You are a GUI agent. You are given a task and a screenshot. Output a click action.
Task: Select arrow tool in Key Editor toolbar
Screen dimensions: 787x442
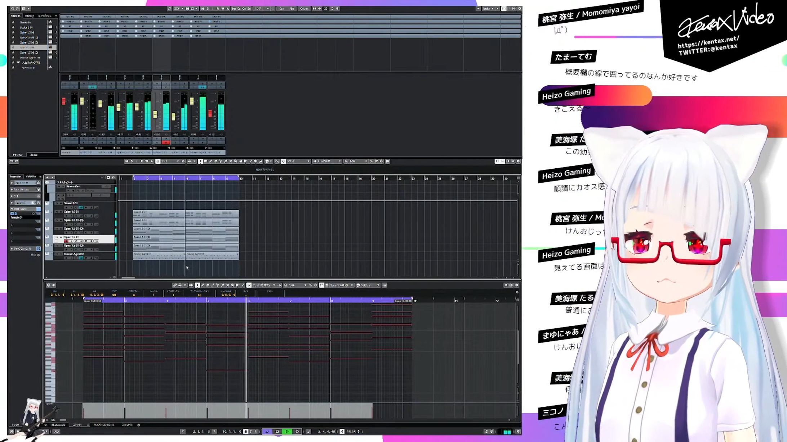pyautogui.click(x=197, y=285)
